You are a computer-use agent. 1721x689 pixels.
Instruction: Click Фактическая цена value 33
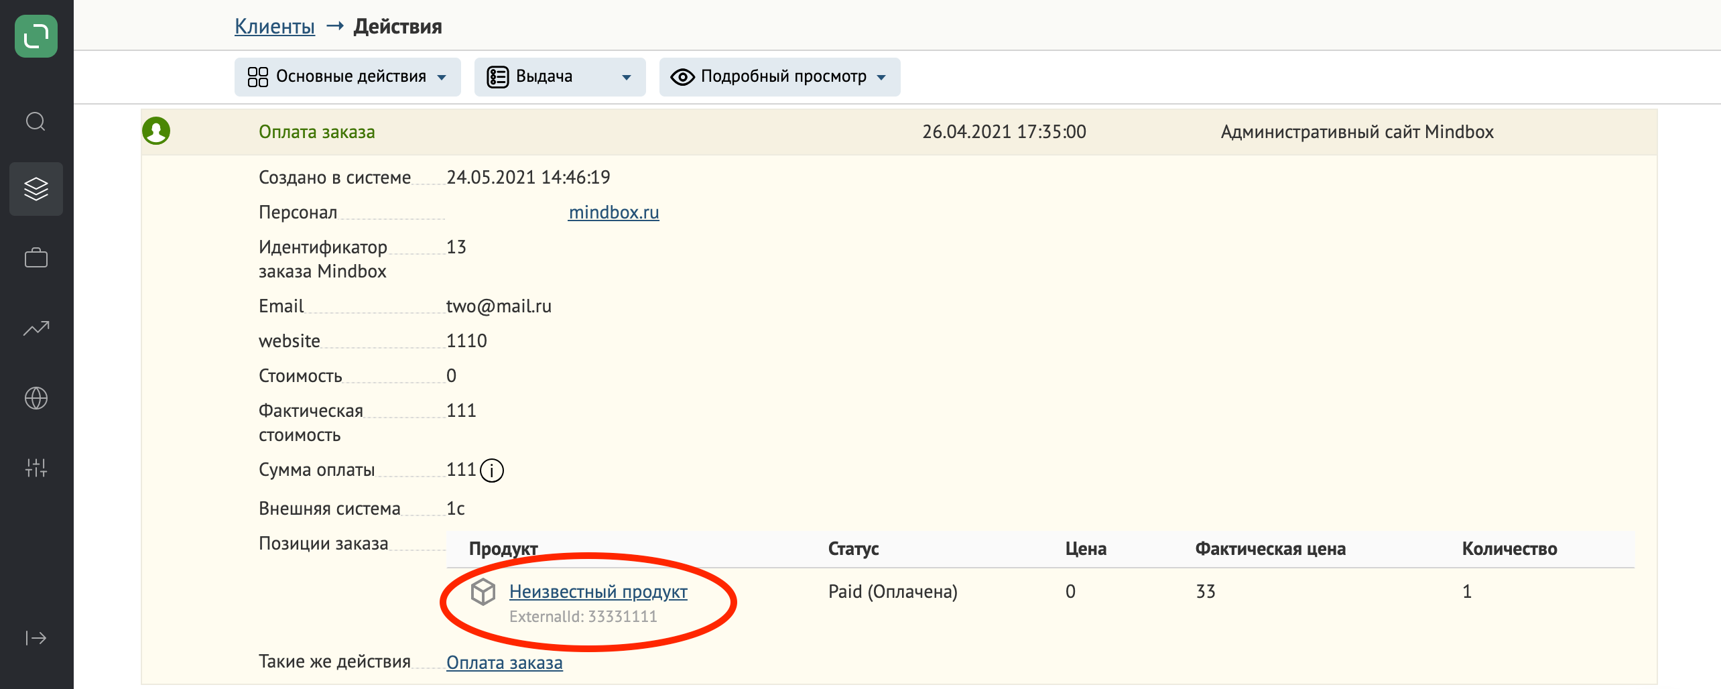point(1205,592)
